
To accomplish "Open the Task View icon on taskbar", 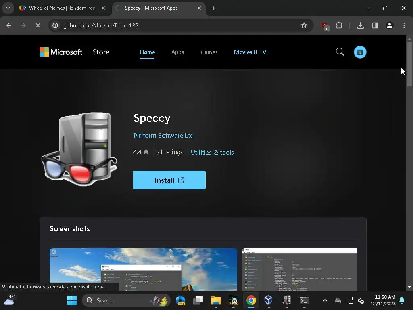I will coord(198,300).
